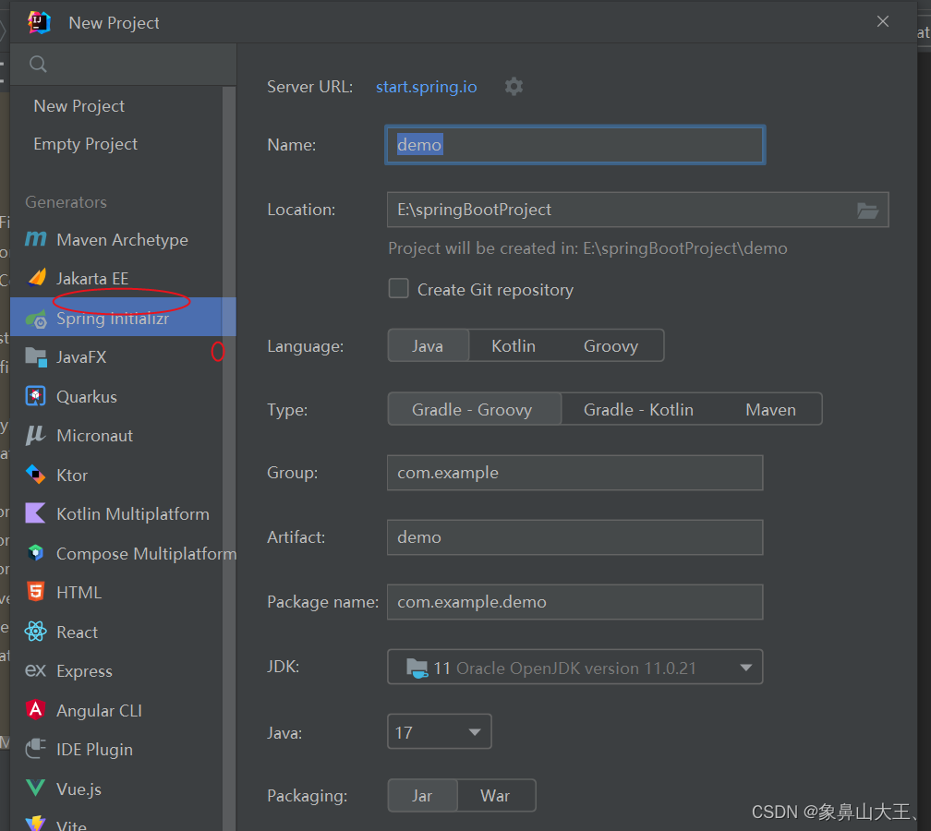Select Java as the language
This screenshot has height=831, width=931.
coord(428,346)
